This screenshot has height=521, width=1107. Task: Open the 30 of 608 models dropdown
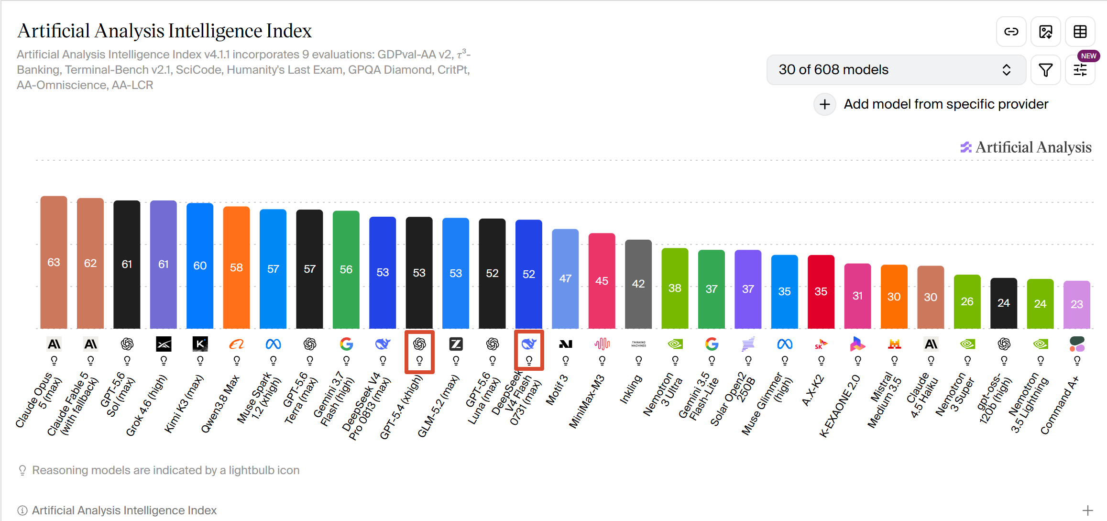click(x=896, y=70)
